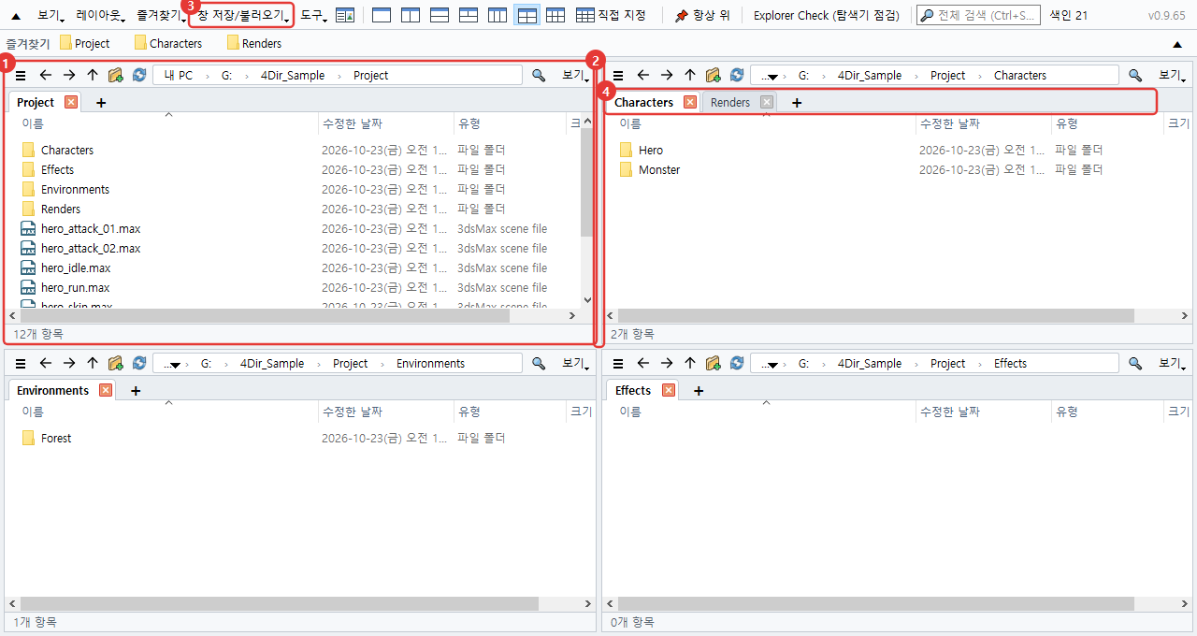Open Renders favorite in favorites bar

click(254, 43)
